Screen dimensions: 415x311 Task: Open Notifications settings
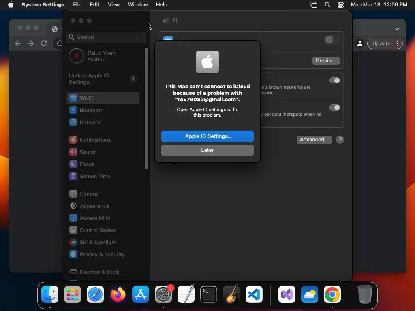pos(103,140)
